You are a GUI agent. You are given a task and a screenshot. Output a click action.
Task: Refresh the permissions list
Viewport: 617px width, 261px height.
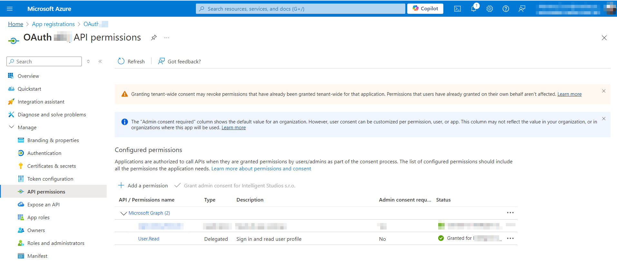[131, 61]
